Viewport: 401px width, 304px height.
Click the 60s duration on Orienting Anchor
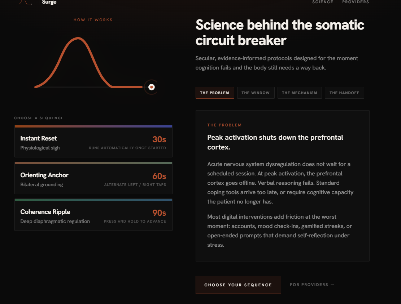coord(159,176)
